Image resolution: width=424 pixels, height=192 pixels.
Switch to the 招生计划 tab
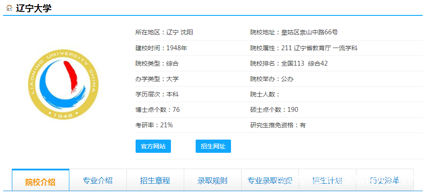coord(327,180)
